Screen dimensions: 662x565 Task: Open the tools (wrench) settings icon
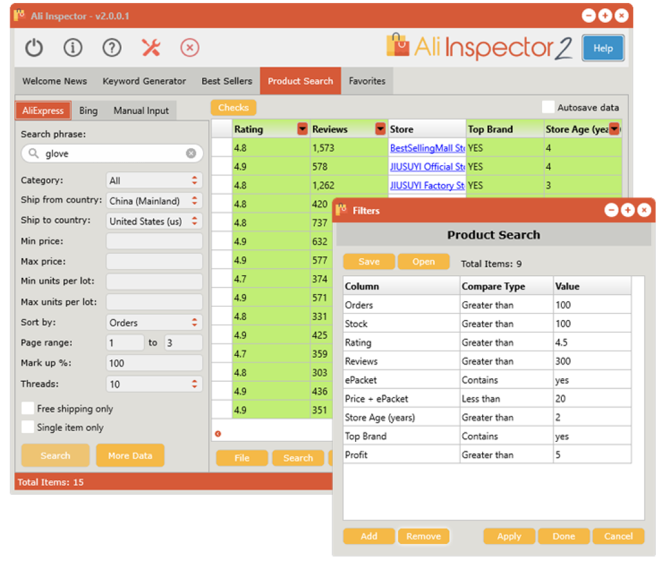(151, 47)
